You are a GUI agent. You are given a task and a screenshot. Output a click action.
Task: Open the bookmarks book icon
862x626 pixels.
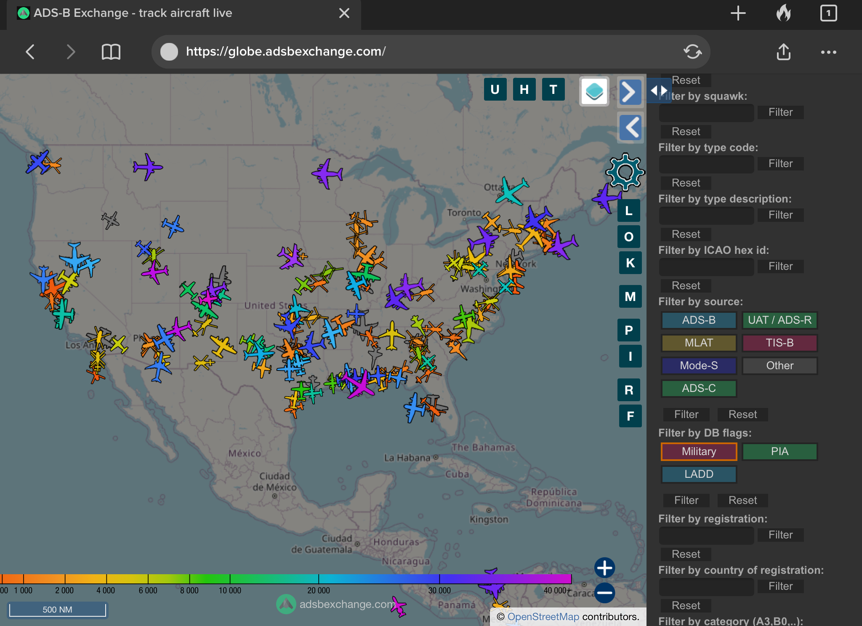click(x=111, y=52)
